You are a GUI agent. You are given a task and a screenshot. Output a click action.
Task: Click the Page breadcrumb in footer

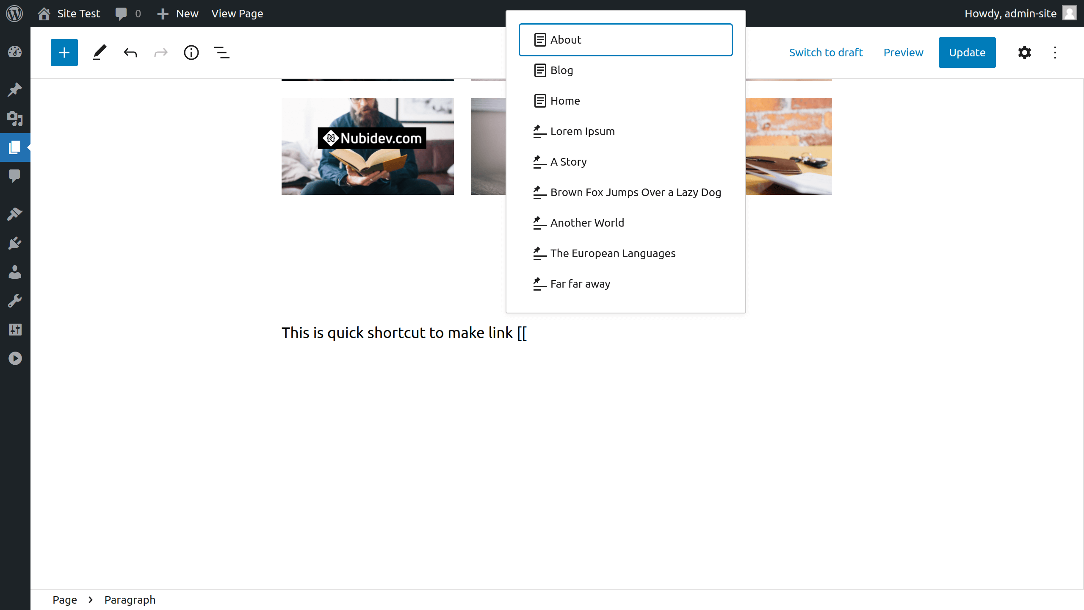65,600
